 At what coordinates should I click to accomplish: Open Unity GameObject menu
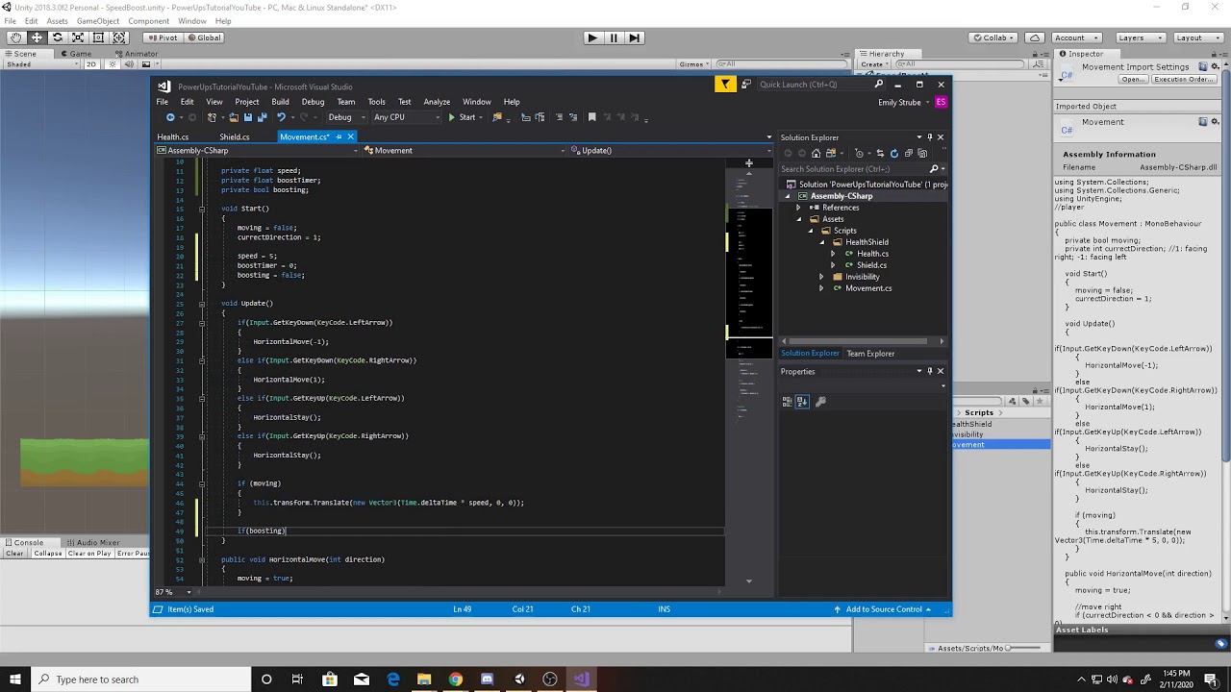[x=98, y=21]
